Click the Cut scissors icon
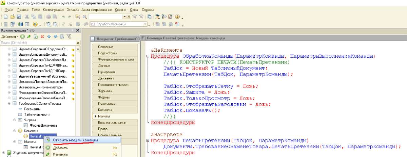The width and height of the screenshot is (407, 157). [27, 17]
